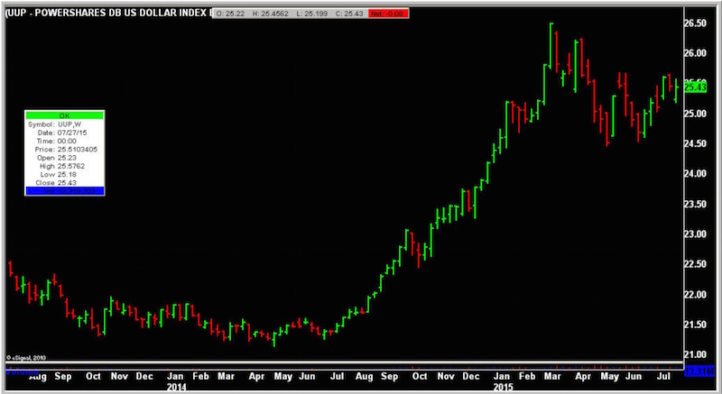722x394 pixels.
Task: Click the Date 07/27/15 value in data window
Action: tap(64, 133)
